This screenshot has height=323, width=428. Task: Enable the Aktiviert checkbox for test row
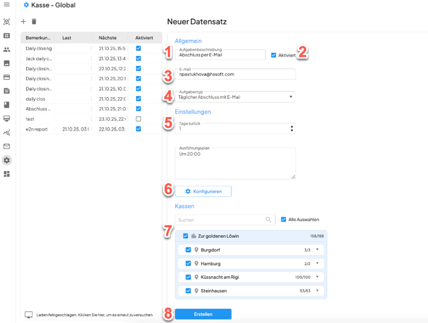click(138, 119)
